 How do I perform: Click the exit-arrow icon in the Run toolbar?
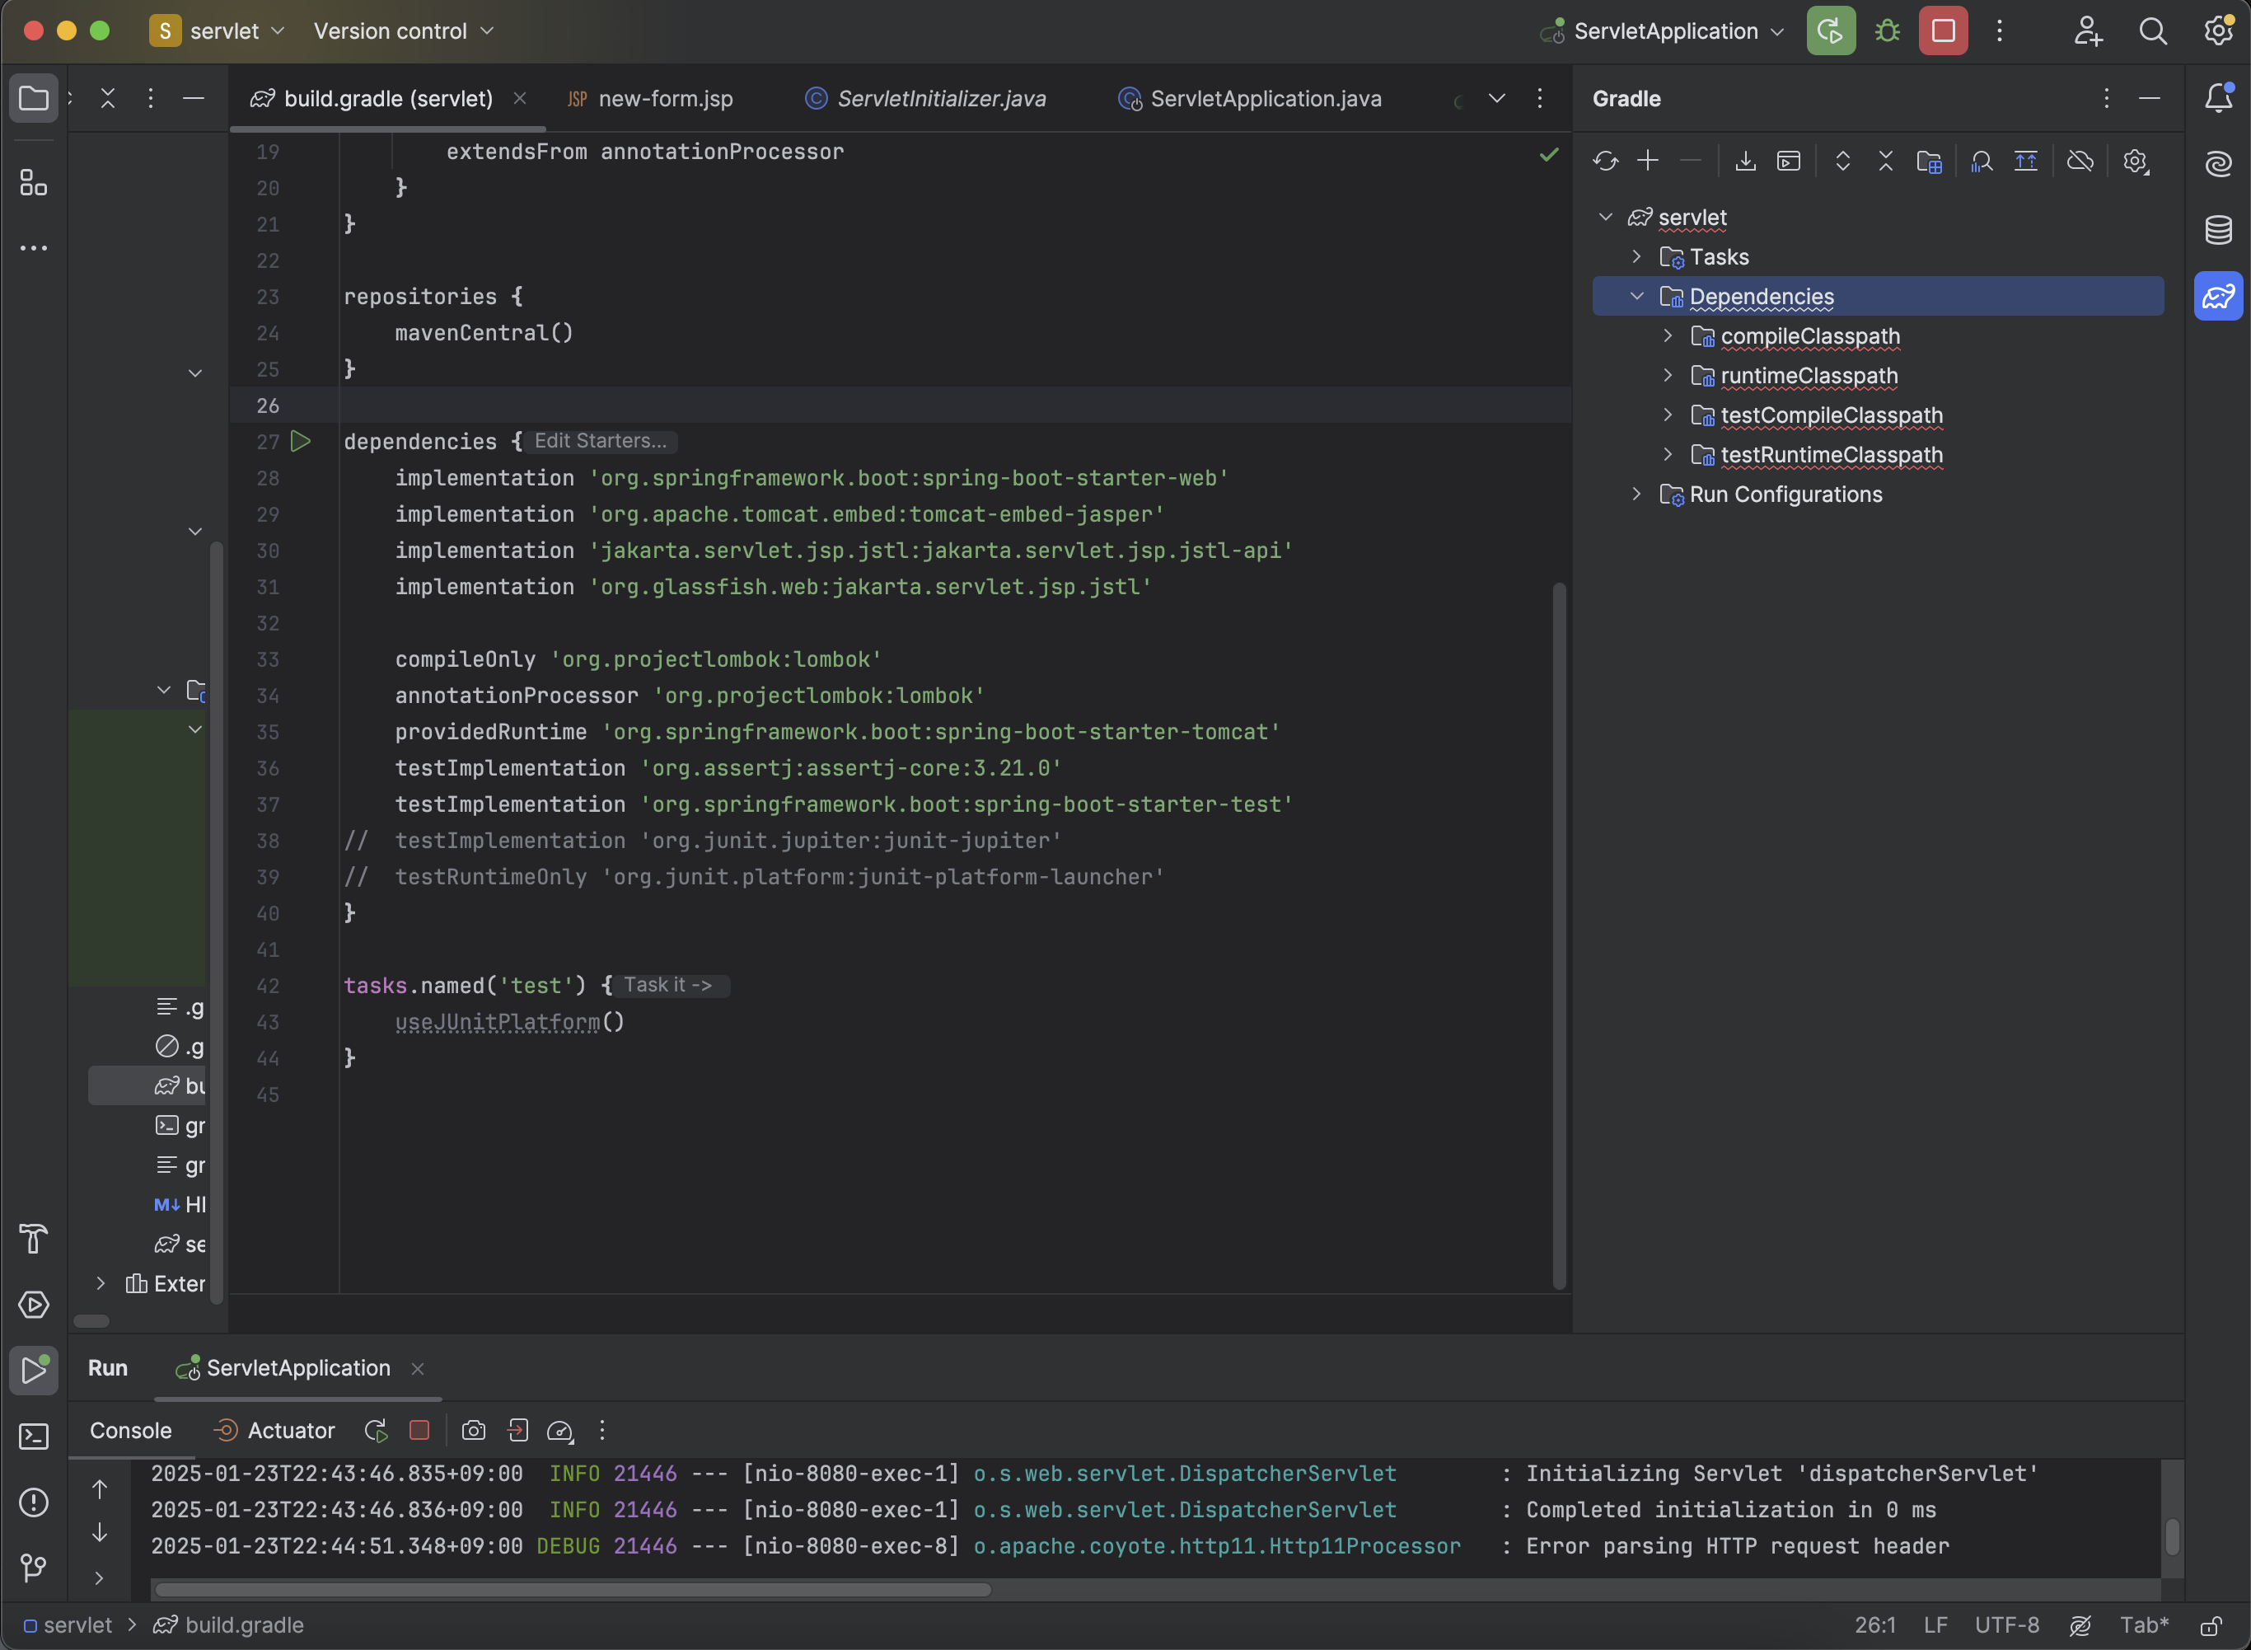[517, 1430]
